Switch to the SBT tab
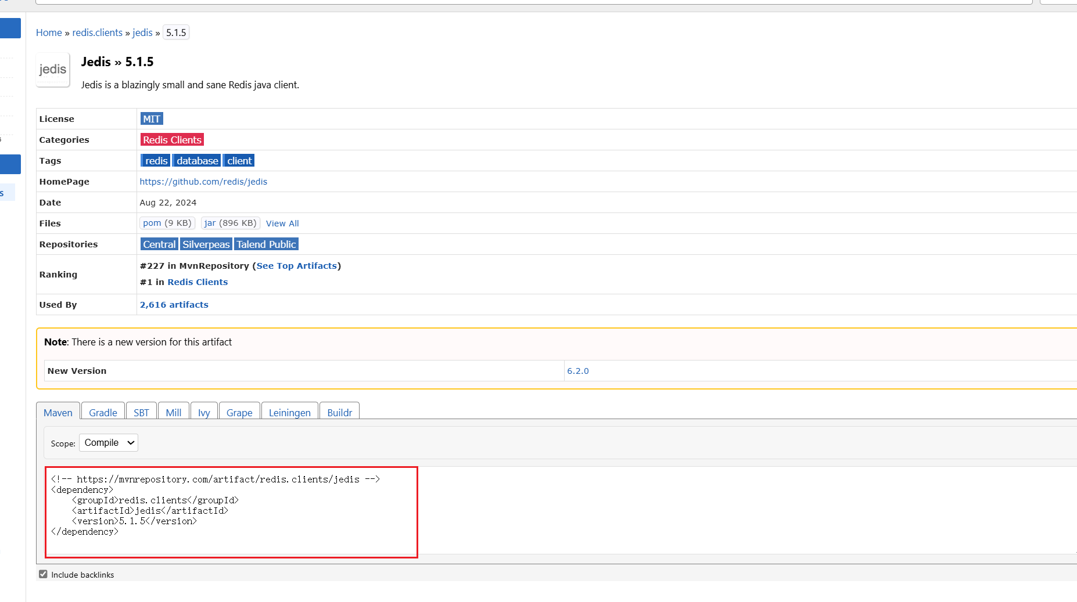This screenshot has height=602, width=1077. (141, 412)
